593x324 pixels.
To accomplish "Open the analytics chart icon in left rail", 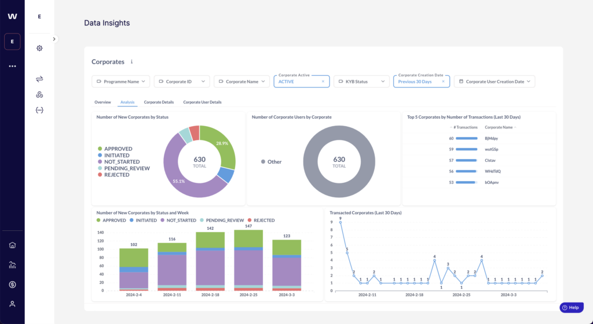I will tap(12, 265).
